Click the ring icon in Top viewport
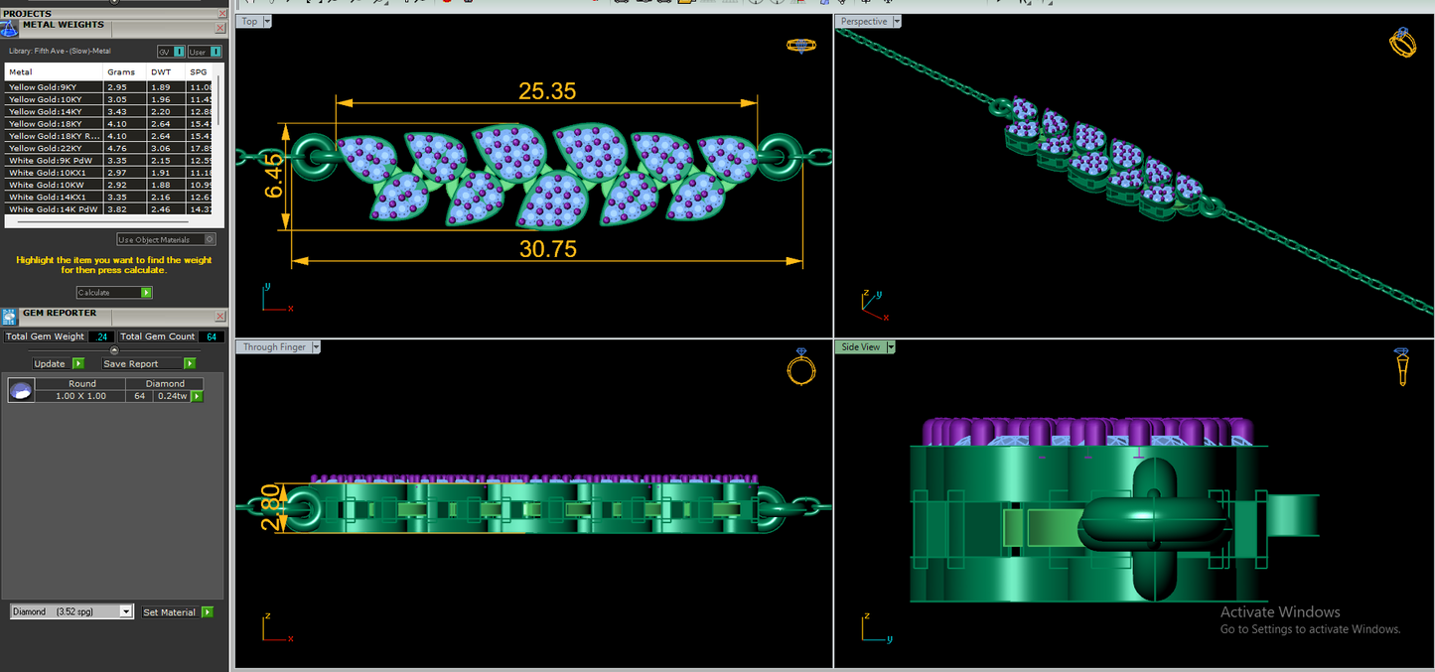 click(x=800, y=45)
